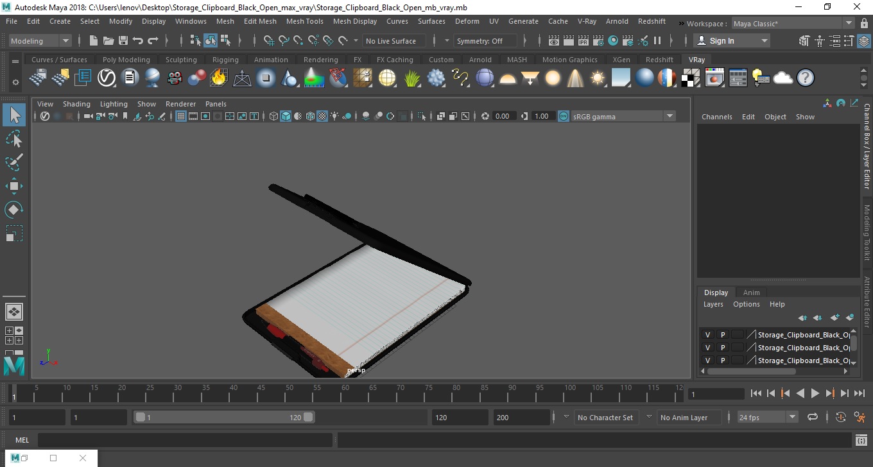Select the Paint Selection tool
The image size is (873, 467).
click(x=14, y=162)
